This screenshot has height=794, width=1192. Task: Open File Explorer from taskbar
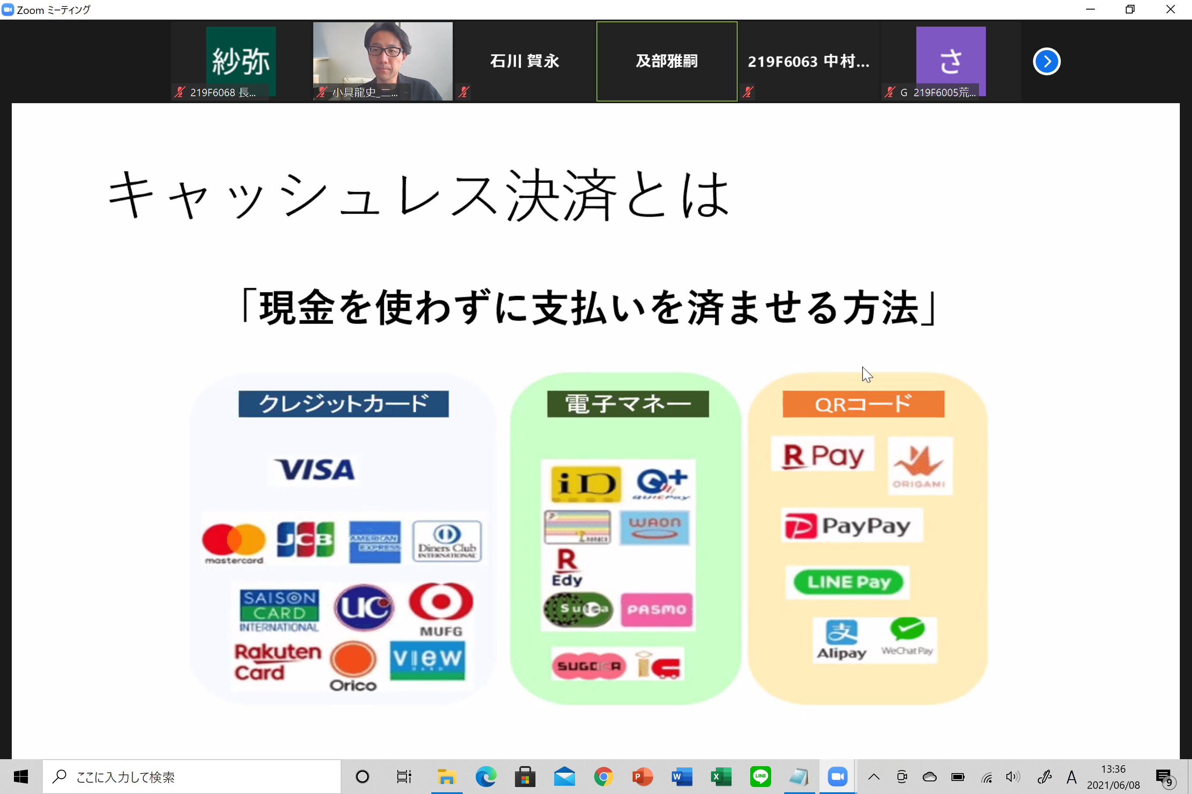coord(447,776)
